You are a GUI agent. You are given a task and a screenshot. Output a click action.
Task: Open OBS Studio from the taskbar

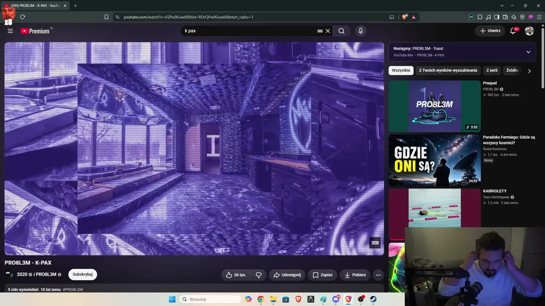pyautogui.click(x=361, y=299)
